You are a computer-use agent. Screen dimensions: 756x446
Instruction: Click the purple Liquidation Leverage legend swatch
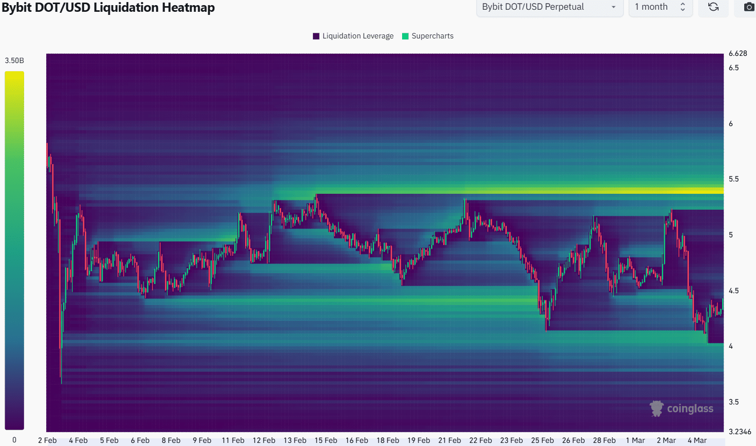click(316, 36)
